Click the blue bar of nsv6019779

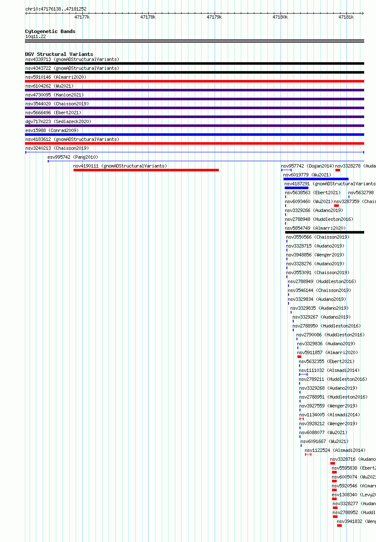(316, 179)
